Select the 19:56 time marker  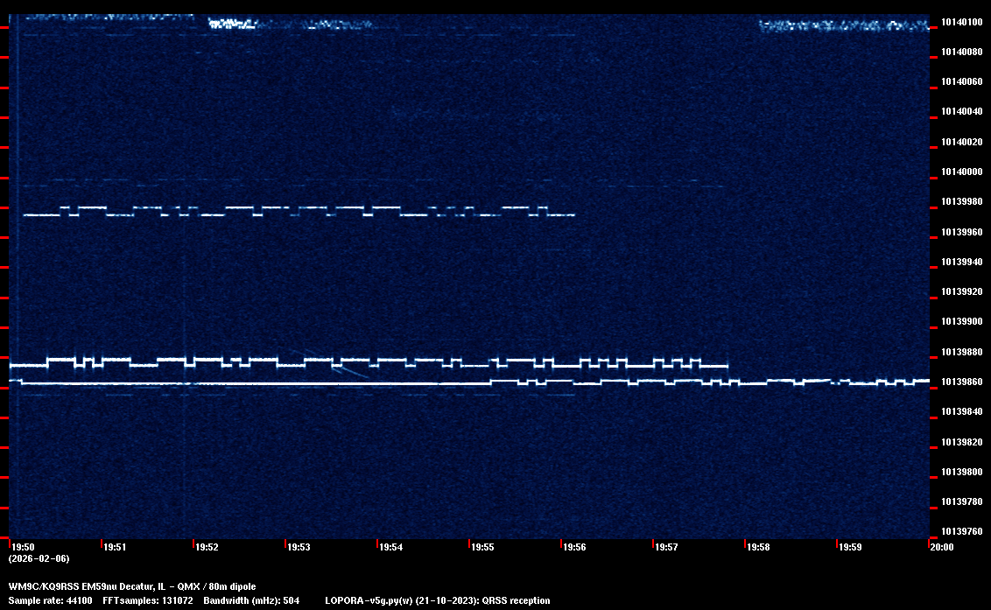[574, 547]
